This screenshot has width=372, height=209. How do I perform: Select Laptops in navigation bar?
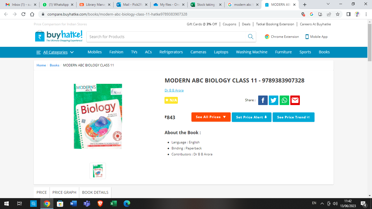coord(221,52)
